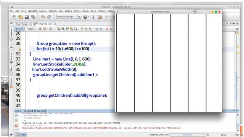Screen dimensions: 244x137
Task: Open the Debug menu
Action: [68, 11]
